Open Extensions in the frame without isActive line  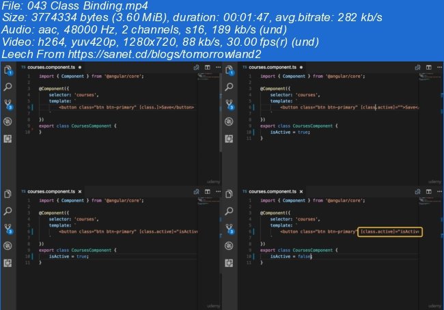pyautogui.click(x=8, y=139)
